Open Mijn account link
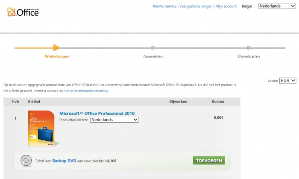 pos(226,6)
